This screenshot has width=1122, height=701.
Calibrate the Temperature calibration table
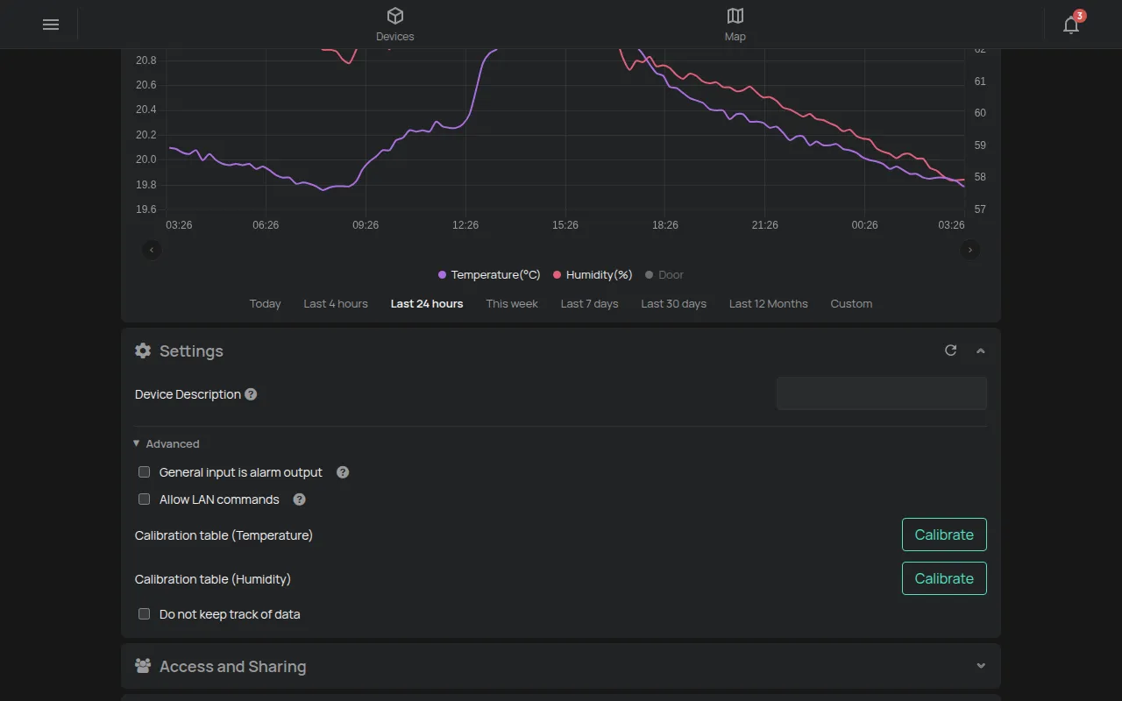click(944, 535)
